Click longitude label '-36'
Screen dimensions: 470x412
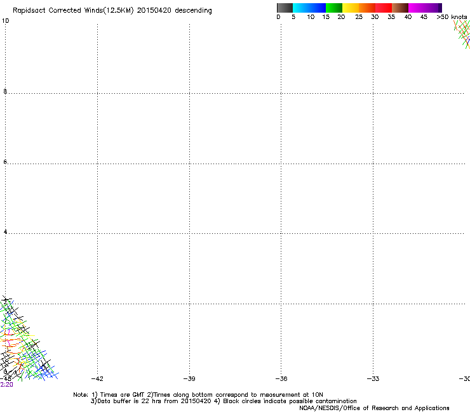click(x=281, y=379)
